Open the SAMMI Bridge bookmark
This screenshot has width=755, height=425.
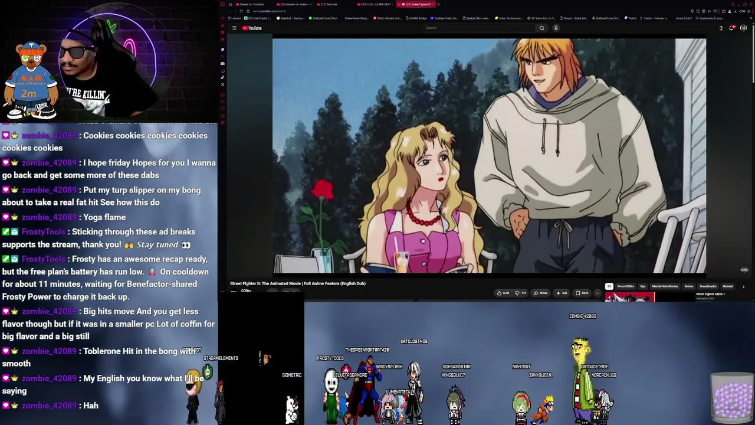pos(416,18)
